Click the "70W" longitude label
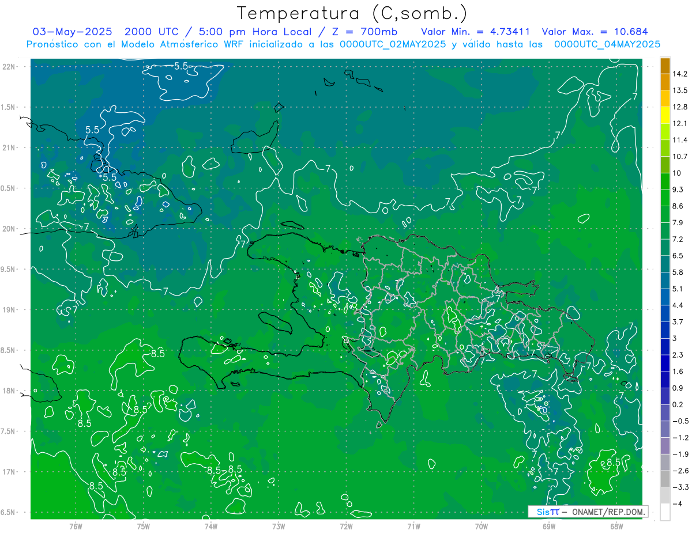 [482, 526]
